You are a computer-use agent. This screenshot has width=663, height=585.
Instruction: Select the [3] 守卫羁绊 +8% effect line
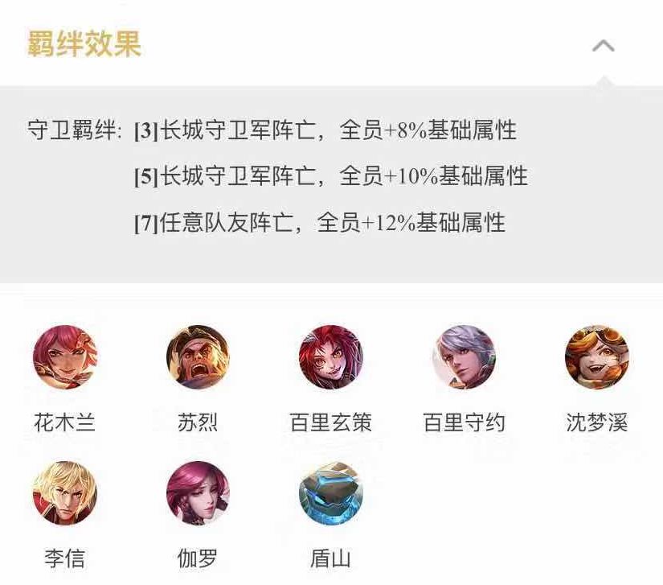coord(325,130)
